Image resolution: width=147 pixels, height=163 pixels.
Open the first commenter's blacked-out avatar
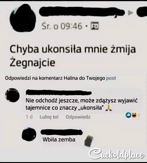[12, 95]
